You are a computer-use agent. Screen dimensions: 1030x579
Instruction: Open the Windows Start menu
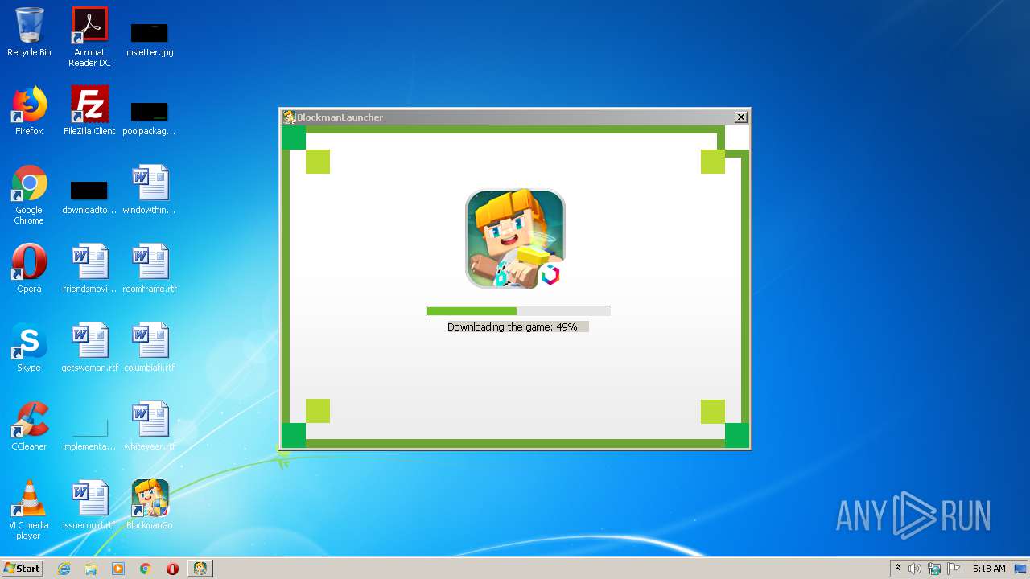[x=23, y=569]
